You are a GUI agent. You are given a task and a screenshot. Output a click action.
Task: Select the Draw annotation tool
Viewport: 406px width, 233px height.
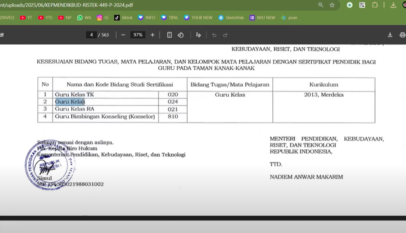click(x=198, y=35)
